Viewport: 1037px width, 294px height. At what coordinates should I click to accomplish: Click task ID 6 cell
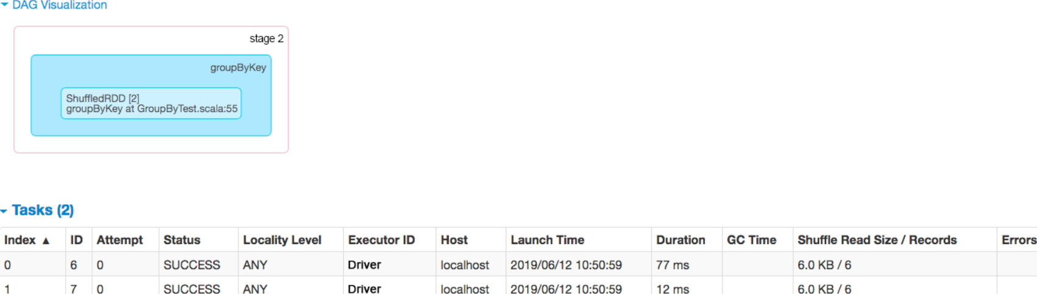[74, 265]
